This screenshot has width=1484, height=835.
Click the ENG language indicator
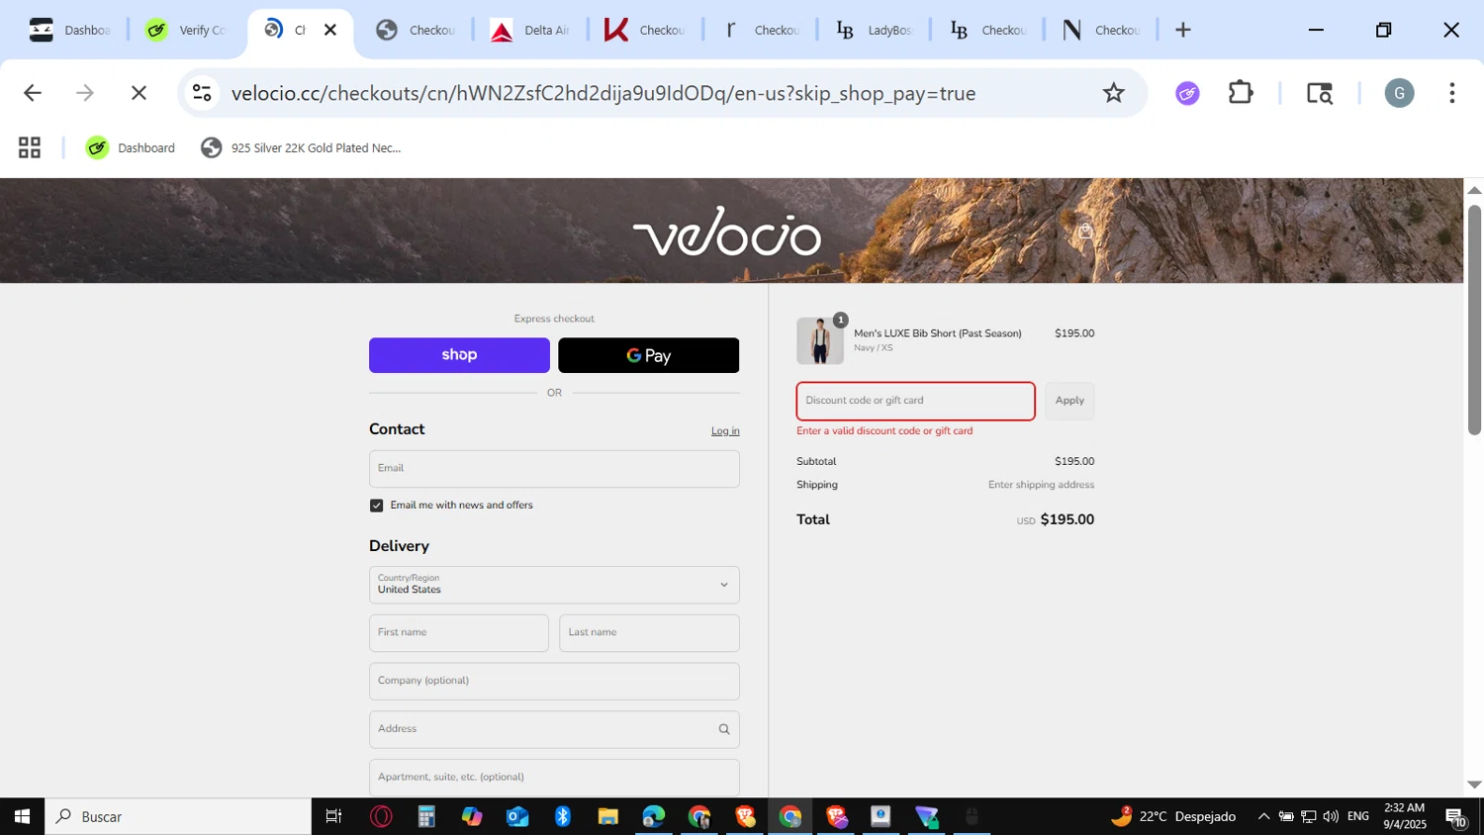1358,816
